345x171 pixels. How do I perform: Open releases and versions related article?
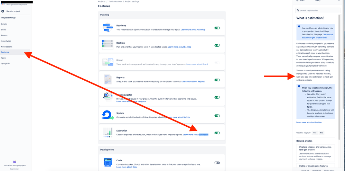315,153
